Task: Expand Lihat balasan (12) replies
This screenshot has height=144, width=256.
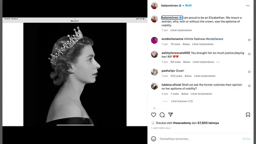Action: pos(182,101)
